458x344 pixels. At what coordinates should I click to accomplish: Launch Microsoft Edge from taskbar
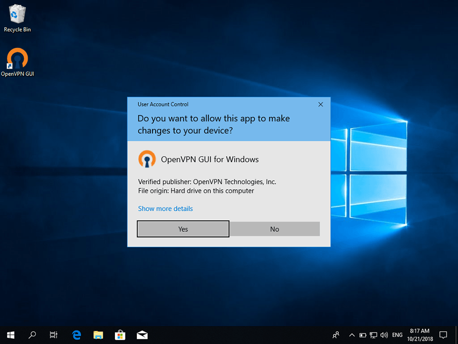pyautogui.click(x=76, y=335)
